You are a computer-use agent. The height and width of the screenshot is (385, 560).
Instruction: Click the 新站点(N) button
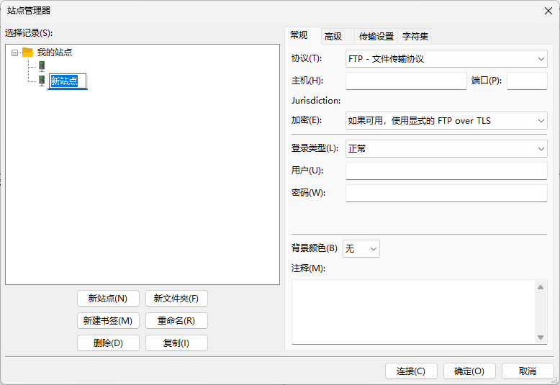pyautogui.click(x=108, y=298)
